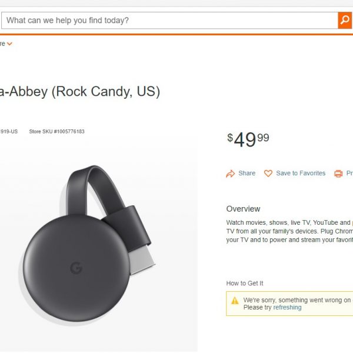Click the Google G logo on the device
Viewport: 353px width, 353px height.
(76, 268)
